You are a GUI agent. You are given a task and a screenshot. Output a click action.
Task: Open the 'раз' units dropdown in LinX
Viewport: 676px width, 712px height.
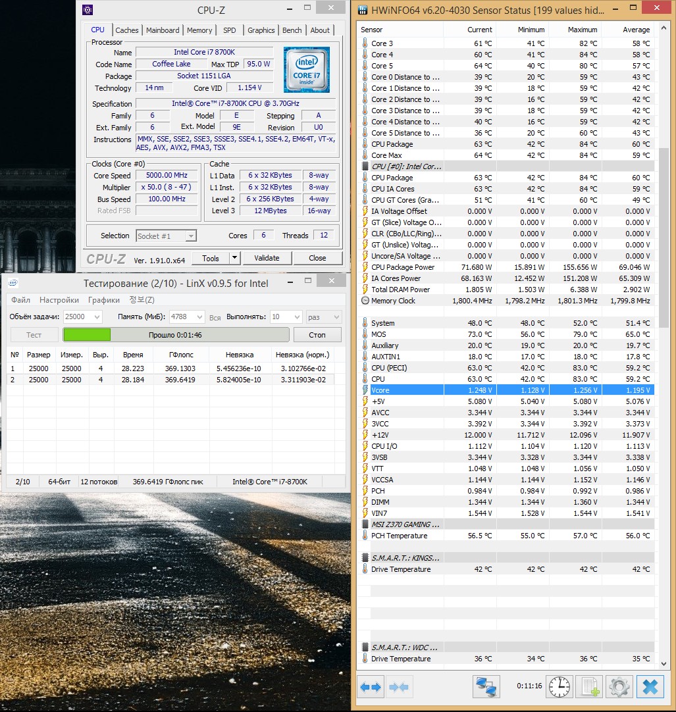coord(336,317)
